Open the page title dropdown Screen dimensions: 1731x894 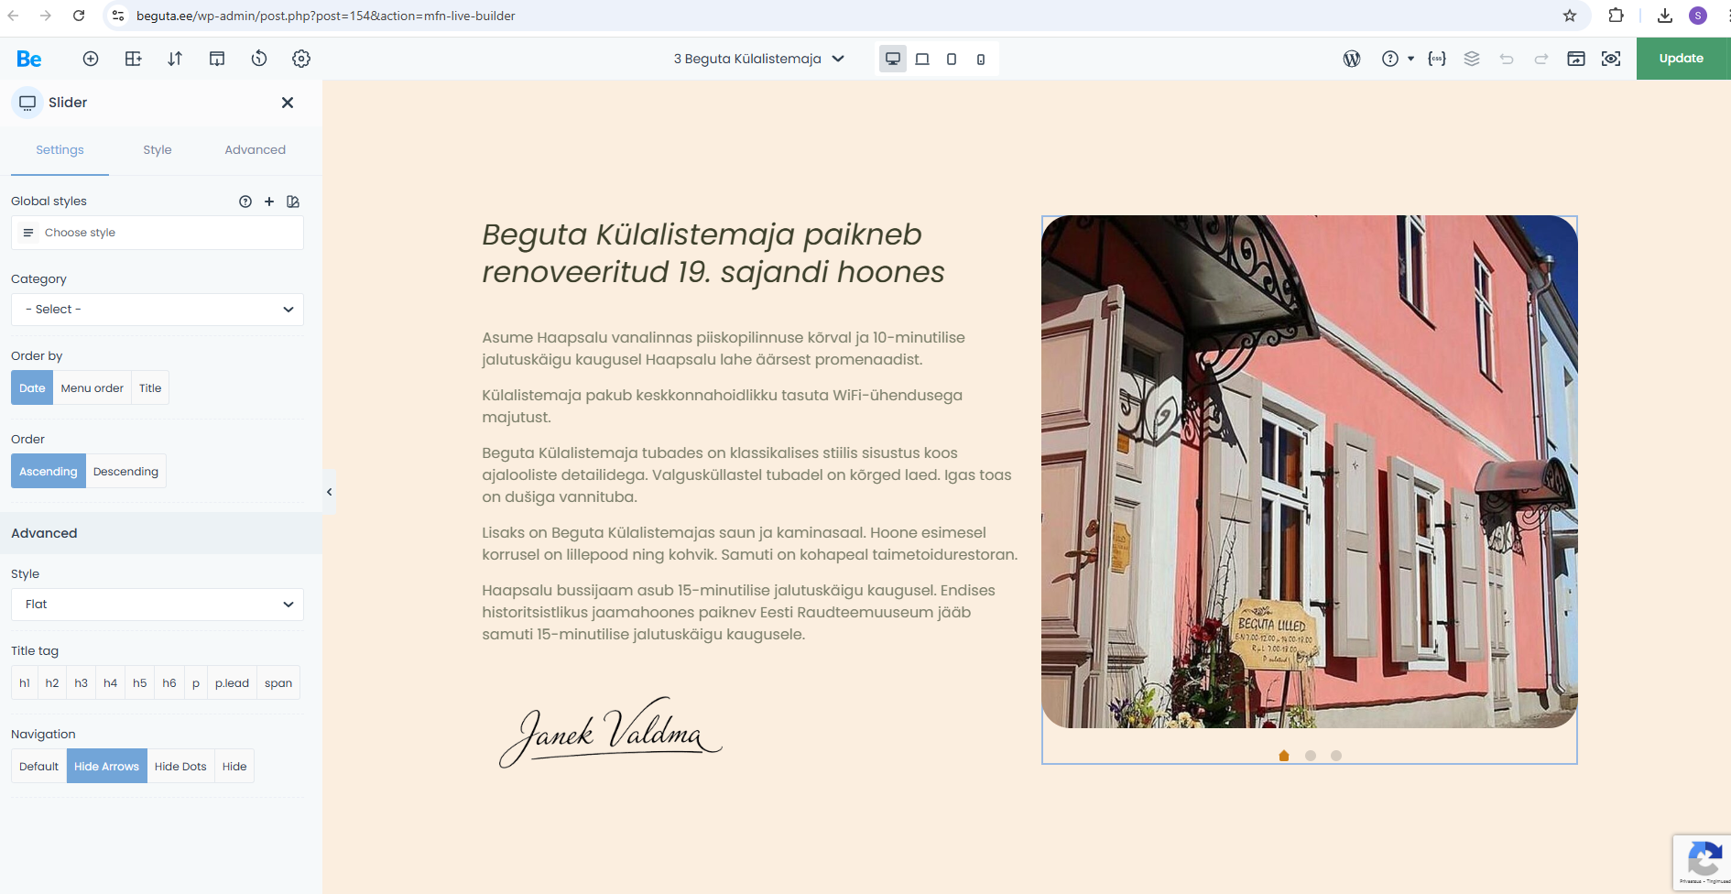(x=758, y=59)
